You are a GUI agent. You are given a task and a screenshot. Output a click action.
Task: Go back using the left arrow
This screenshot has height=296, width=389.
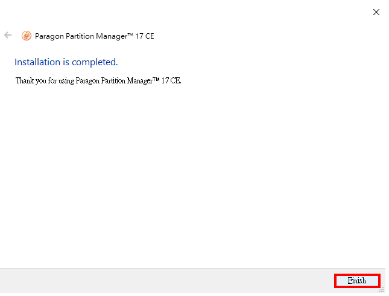pyautogui.click(x=8, y=35)
